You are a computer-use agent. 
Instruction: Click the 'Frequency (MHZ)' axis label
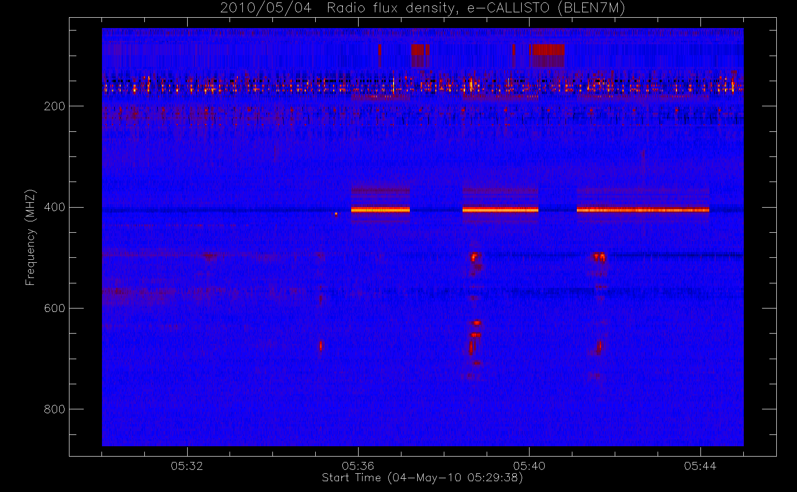(31, 237)
